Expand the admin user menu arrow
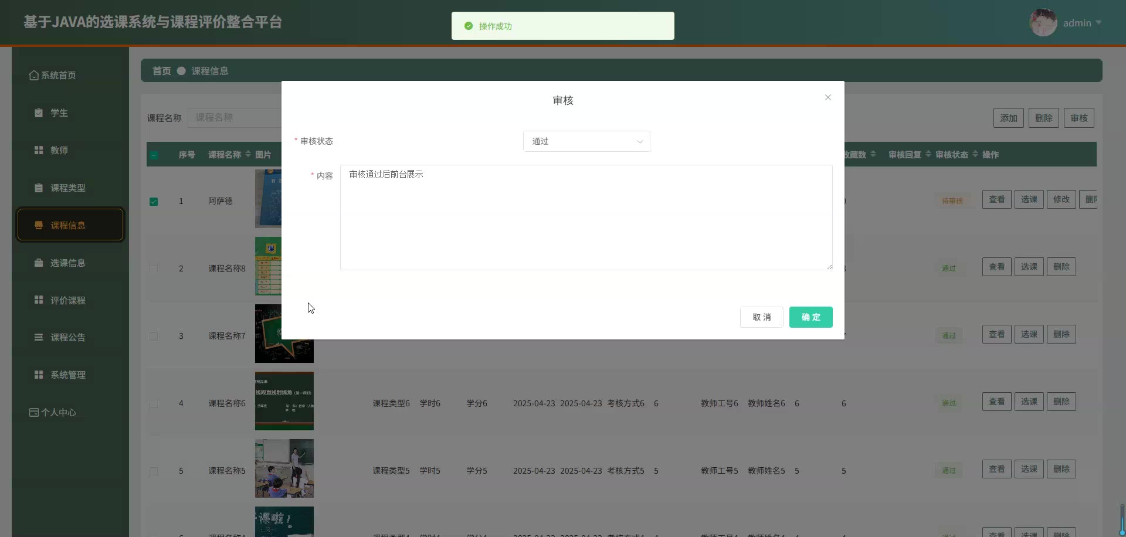Screen dimensions: 1126x537 (x=1098, y=23)
